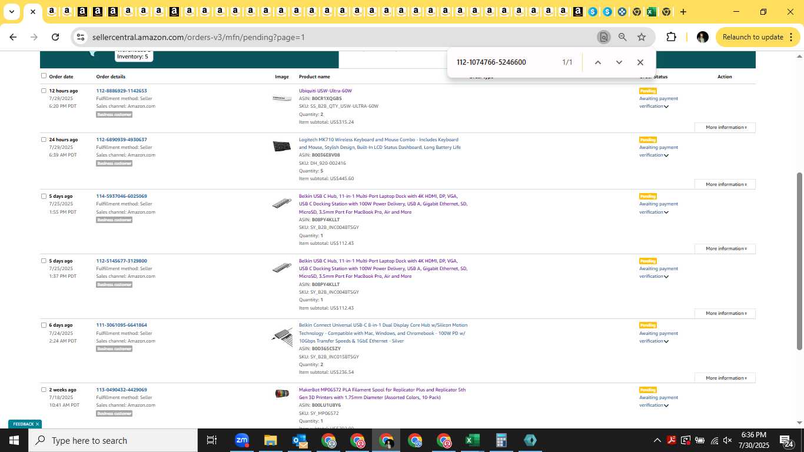Viewport: 804px width, 452px height.
Task: Open MakerBot MP06572 PLA Filament product link
Action: (x=382, y=393)
